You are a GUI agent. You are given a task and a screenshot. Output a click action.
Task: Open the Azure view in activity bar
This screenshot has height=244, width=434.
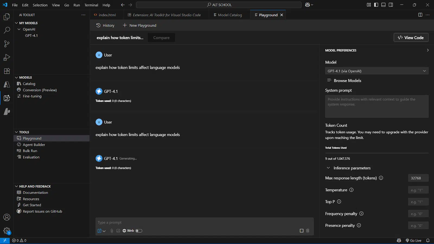[7, 84]
